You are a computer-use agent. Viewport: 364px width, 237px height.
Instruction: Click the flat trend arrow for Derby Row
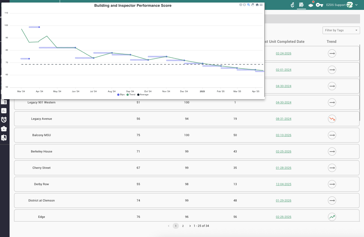332,184
